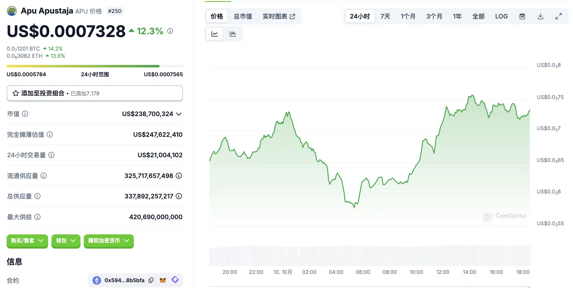
Task: Click the 24-hour price range bar
Action: [95, 66]
